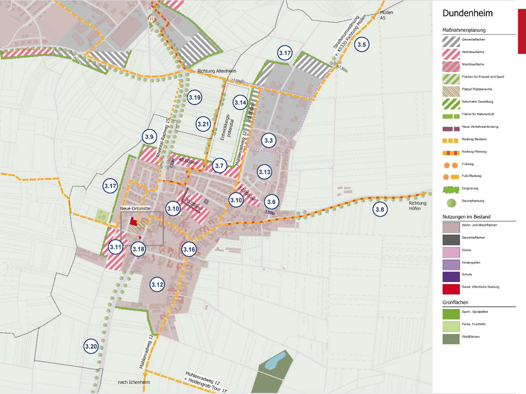Click marker 3.3 in the grey area
Viewport: 526px width, 394px height.
tap(269, 140)
